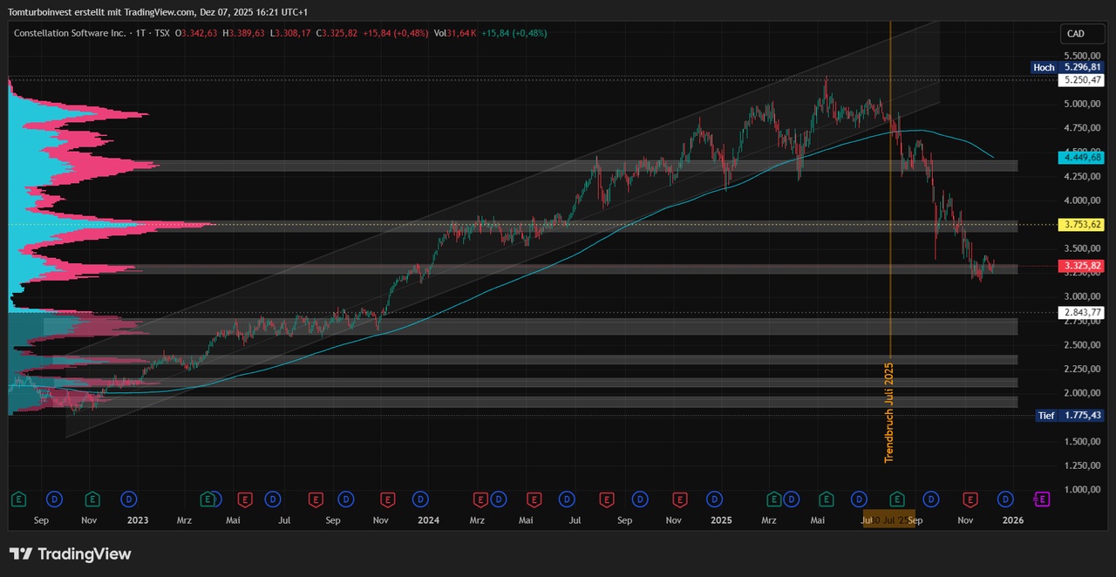The width and height of the screenshot is (1116, 577).
Task: Click the leftmost green earnings marker
Action: click(18, 499)
